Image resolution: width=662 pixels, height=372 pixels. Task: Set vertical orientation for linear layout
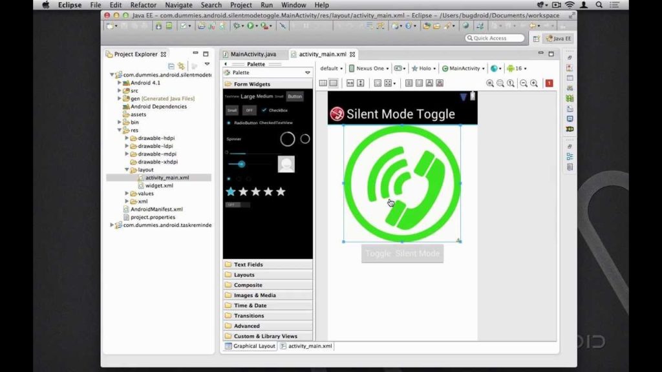(x=333, y=83)
